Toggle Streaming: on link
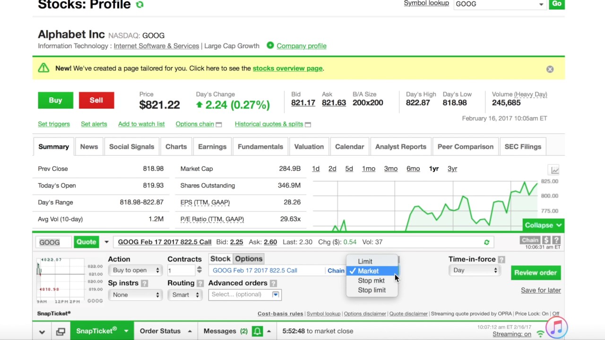Viewport: 605px width, 340px height. [512, 334]
